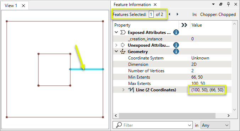Expand the Unexposed Attributes section
The height and width of the screenshot is (131, 240).
click(x=116, y=45)
